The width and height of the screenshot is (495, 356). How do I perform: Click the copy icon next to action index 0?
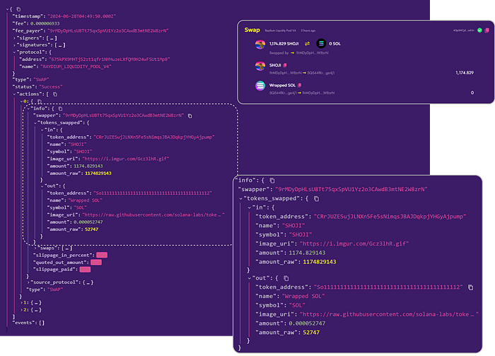[x=40, y=101]
